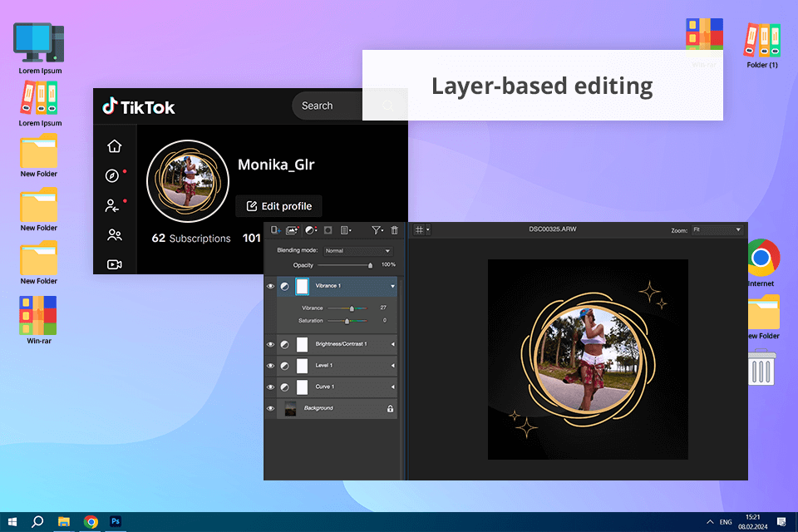This screenshot has width=798, height=532.
Task: Adjust the Vibrance slider
Action: point(347,308)
